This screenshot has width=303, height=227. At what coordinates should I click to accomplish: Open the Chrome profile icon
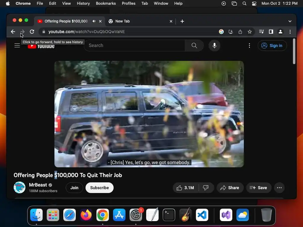(281, 32)
